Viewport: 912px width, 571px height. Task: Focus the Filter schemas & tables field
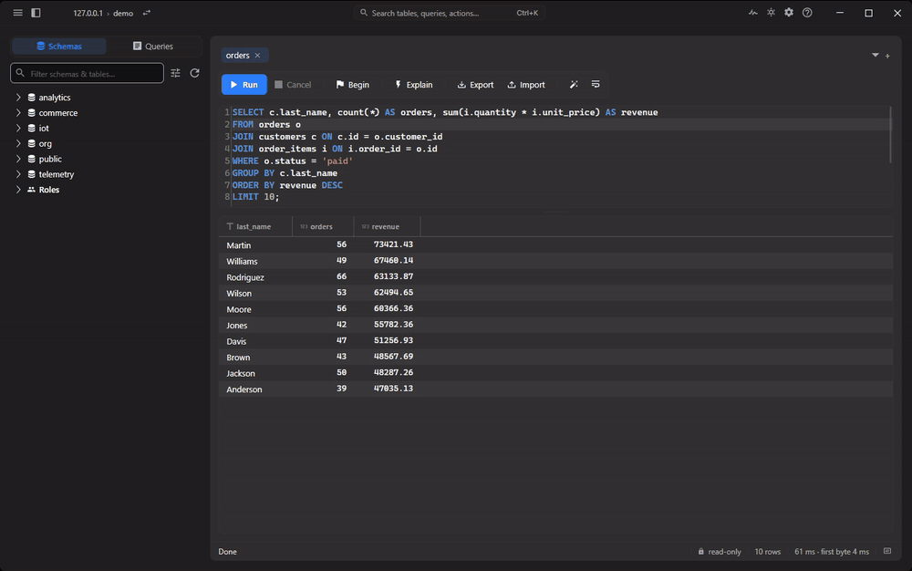pyautogui.click(x=88, y=73)
